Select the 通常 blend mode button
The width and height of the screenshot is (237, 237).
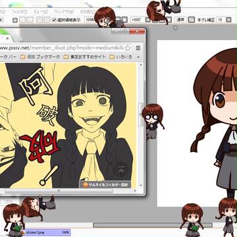click(x=180, y=20)
